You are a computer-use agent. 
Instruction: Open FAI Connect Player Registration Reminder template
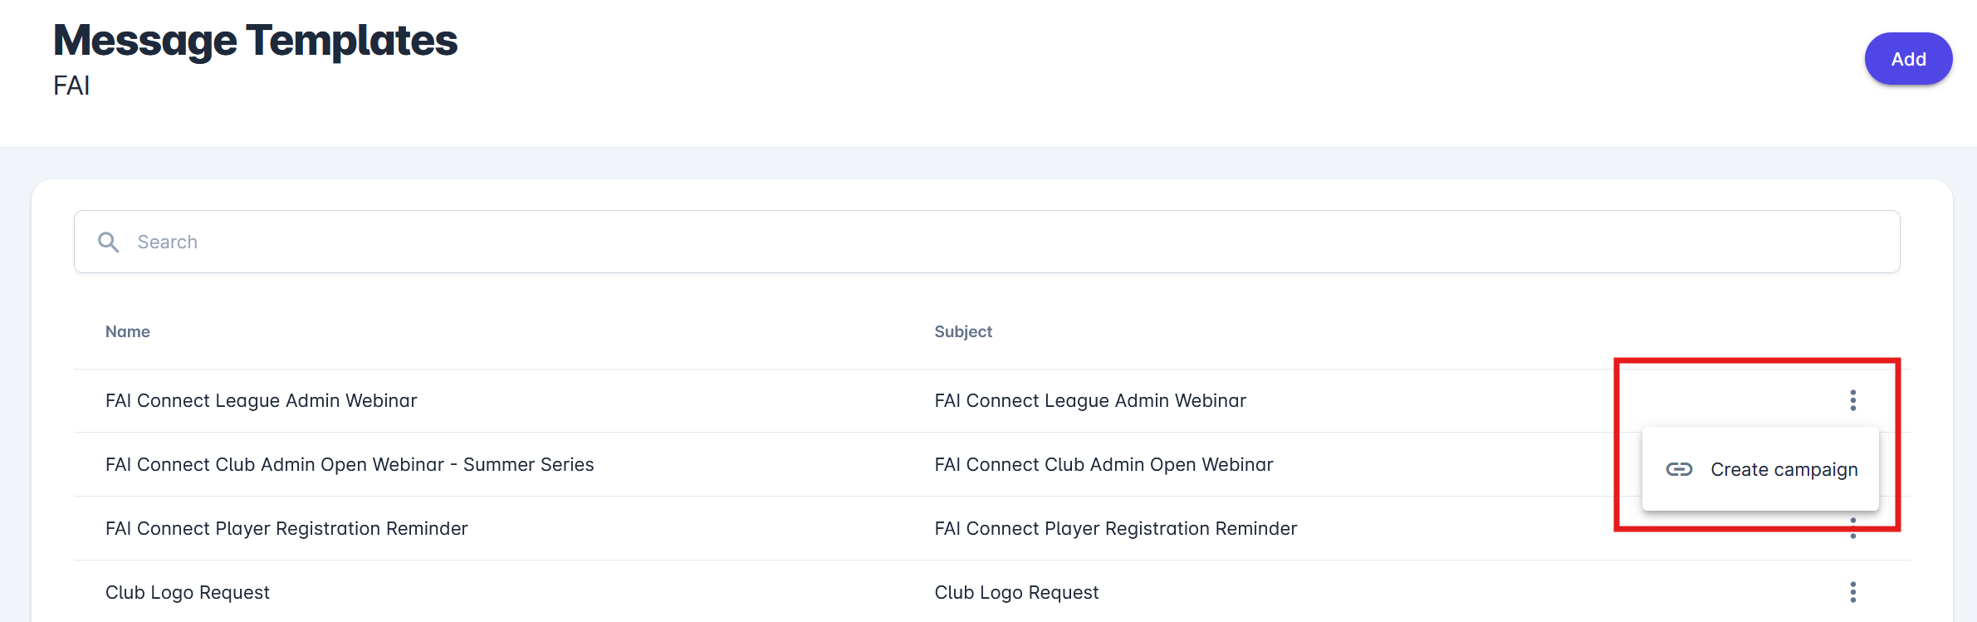286,528
